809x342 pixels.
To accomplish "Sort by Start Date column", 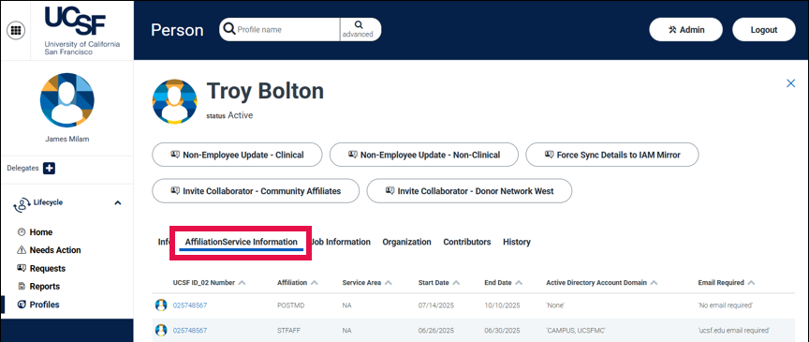I will (x=438, y=283).
